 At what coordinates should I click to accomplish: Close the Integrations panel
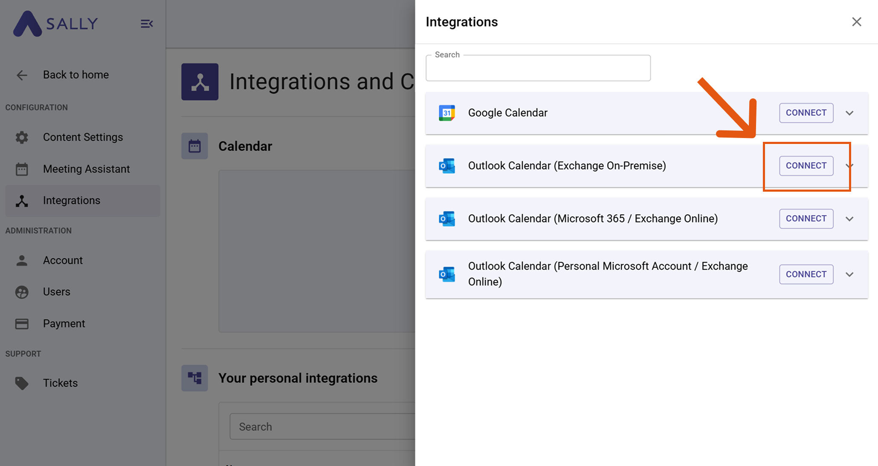(x=856, y=22)
